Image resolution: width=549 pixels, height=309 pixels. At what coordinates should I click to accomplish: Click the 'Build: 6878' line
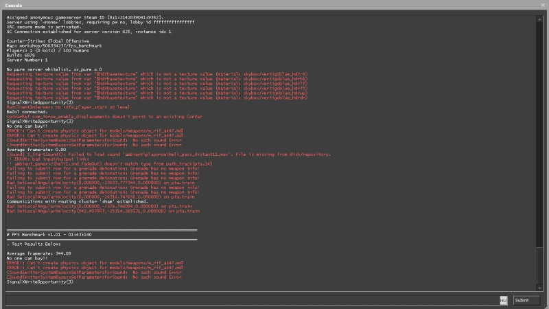[x=21, y=55]
